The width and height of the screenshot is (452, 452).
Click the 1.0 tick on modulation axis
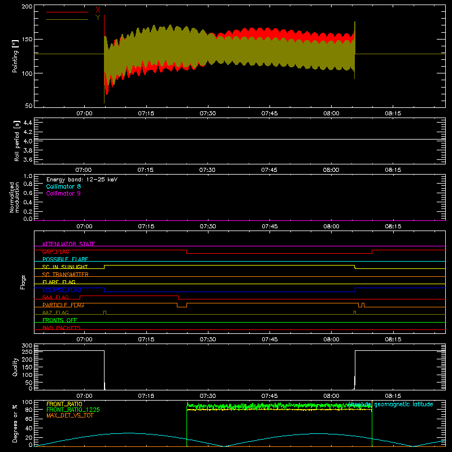[28, 176]
